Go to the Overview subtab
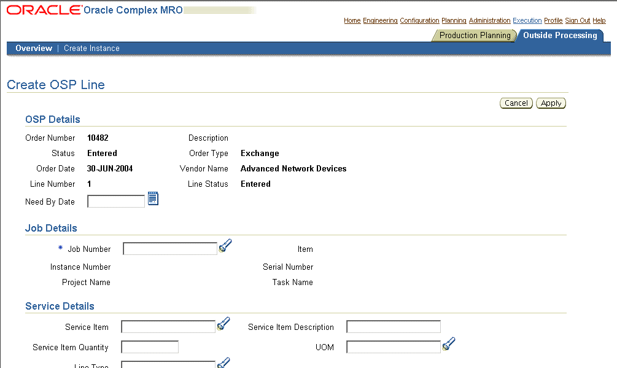Screen dimensions: 617x368 pos(34,49)
